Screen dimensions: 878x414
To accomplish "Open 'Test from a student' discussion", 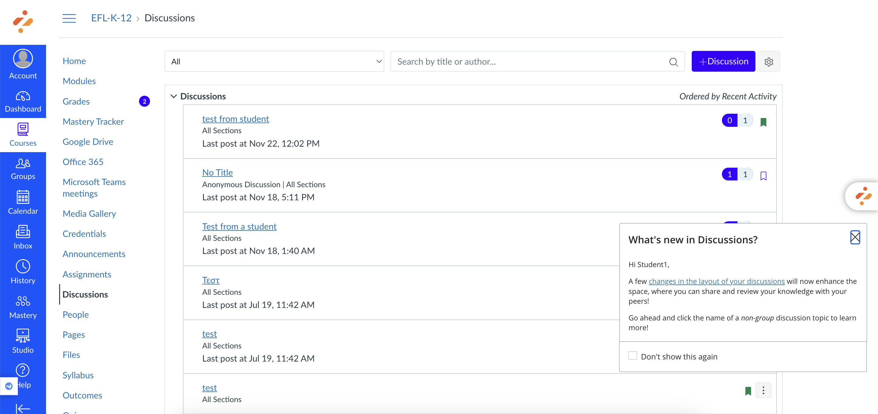I will [239, 227].
